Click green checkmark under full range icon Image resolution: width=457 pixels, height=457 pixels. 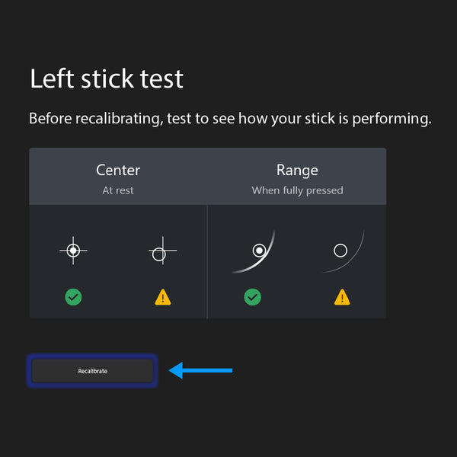pos(253,297)
